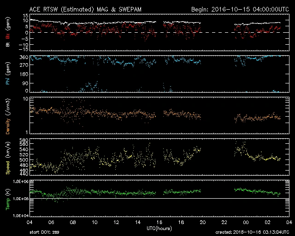Click the '18' hour label on the UTC axis
The image size is (295, 236).
click(x=181, y=222)
